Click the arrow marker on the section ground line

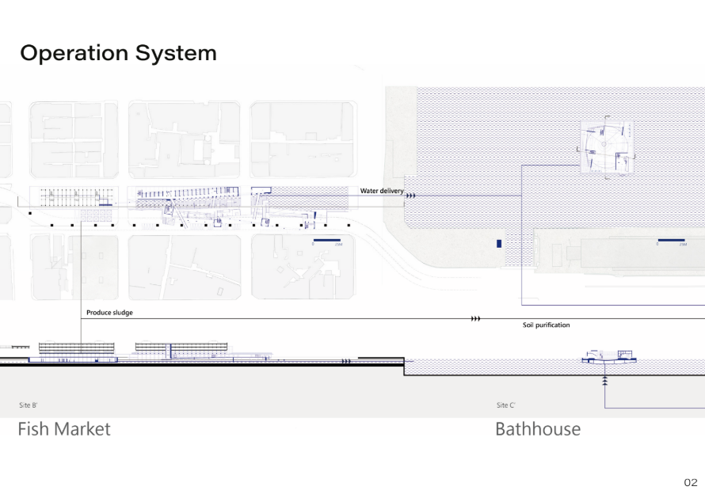point(346,362)
